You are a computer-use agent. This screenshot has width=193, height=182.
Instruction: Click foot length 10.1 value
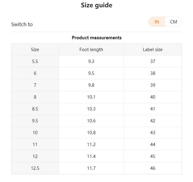91,97
